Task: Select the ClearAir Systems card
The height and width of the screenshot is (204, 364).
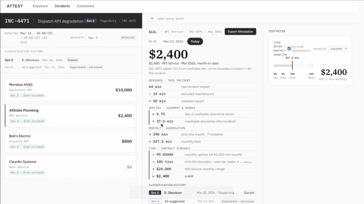Action: [70, 167]
